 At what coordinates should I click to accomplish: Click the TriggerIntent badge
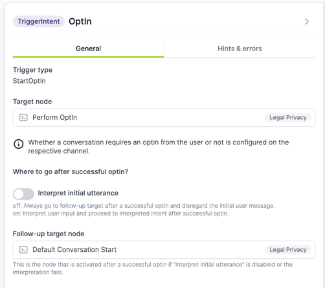[x=39, y=21]
